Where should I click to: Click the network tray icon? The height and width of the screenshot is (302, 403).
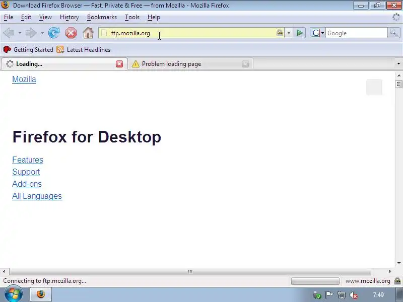pos(342,295)
